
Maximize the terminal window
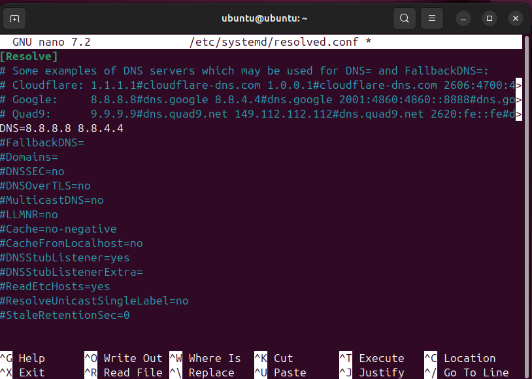pos(490,18)
